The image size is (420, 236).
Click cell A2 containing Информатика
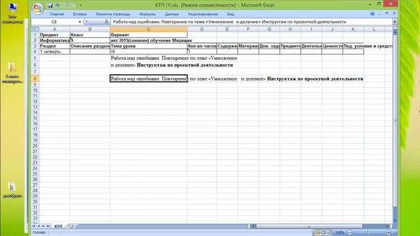[54, 41]
